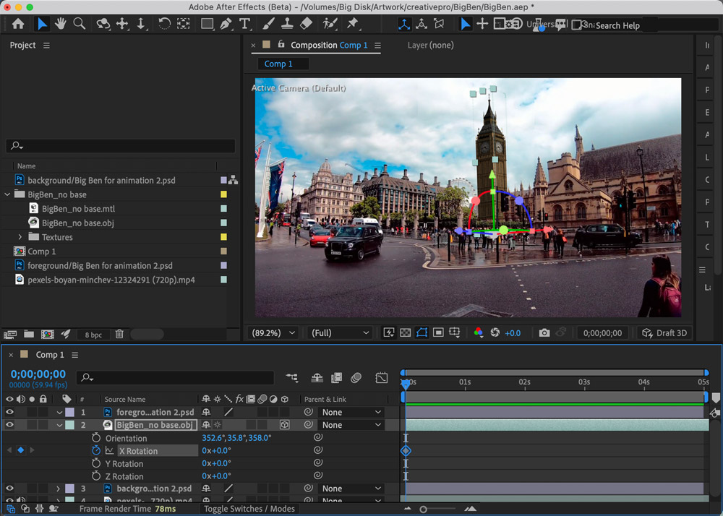
Task: Select the Hand tool
Action: point(61,24)
